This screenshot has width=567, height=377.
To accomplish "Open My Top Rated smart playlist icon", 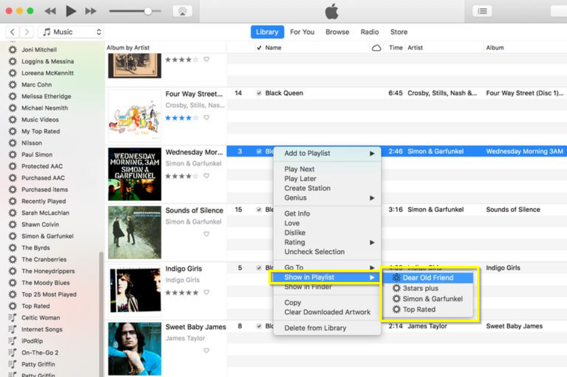I will (x=12, y=132).
